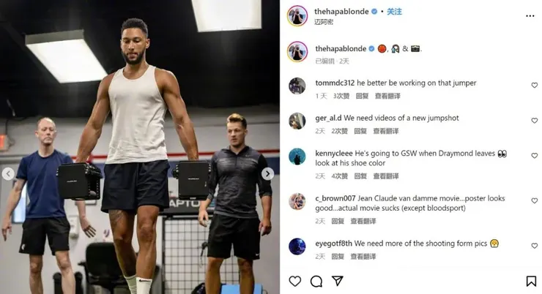The height and width of the screenshot is (294, 542).
Task: Open thehapablonde profile picture at top
Action: point(297,15)
